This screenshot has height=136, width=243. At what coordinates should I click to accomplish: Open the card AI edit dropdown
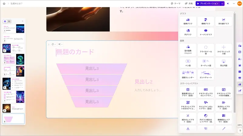pyautogui.click(x=60, y=44)
